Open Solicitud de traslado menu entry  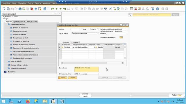pos(19,34)
